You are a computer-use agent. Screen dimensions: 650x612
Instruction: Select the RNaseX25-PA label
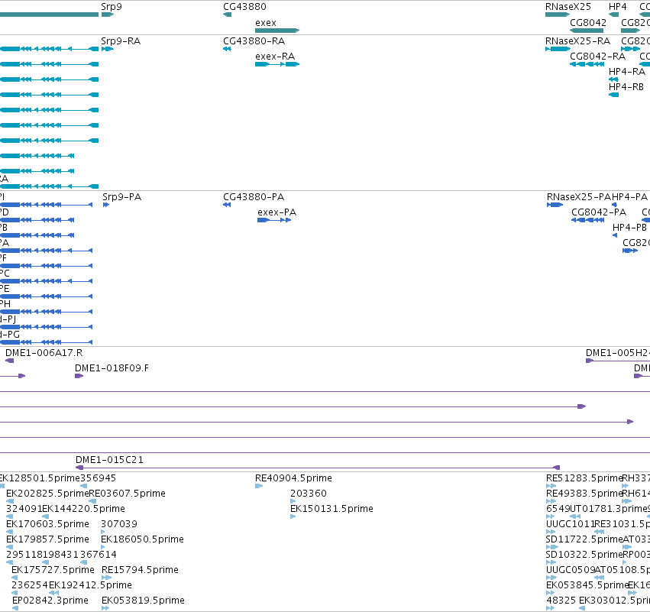pos(579,197)
